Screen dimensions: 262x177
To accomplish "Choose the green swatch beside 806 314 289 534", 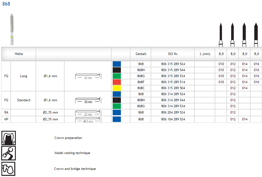I will (x=117, y=106).
